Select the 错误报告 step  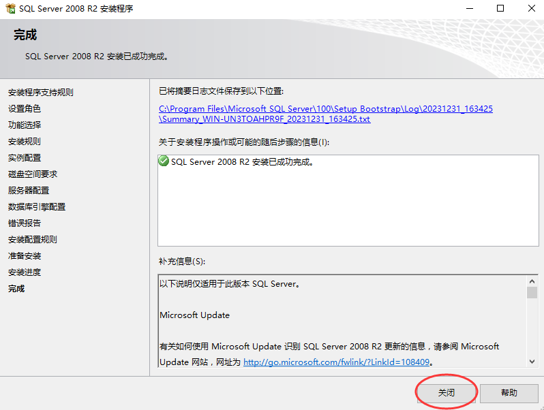point(25,223)
